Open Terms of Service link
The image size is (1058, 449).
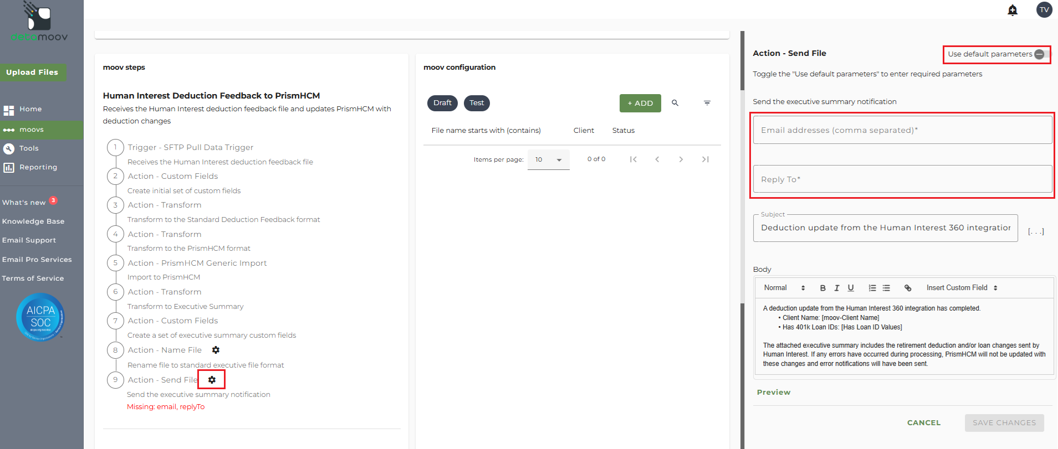click(33, 278)
